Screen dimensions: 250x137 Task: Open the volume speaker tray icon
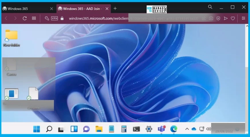pyautogui.click(x=208, y=129)
